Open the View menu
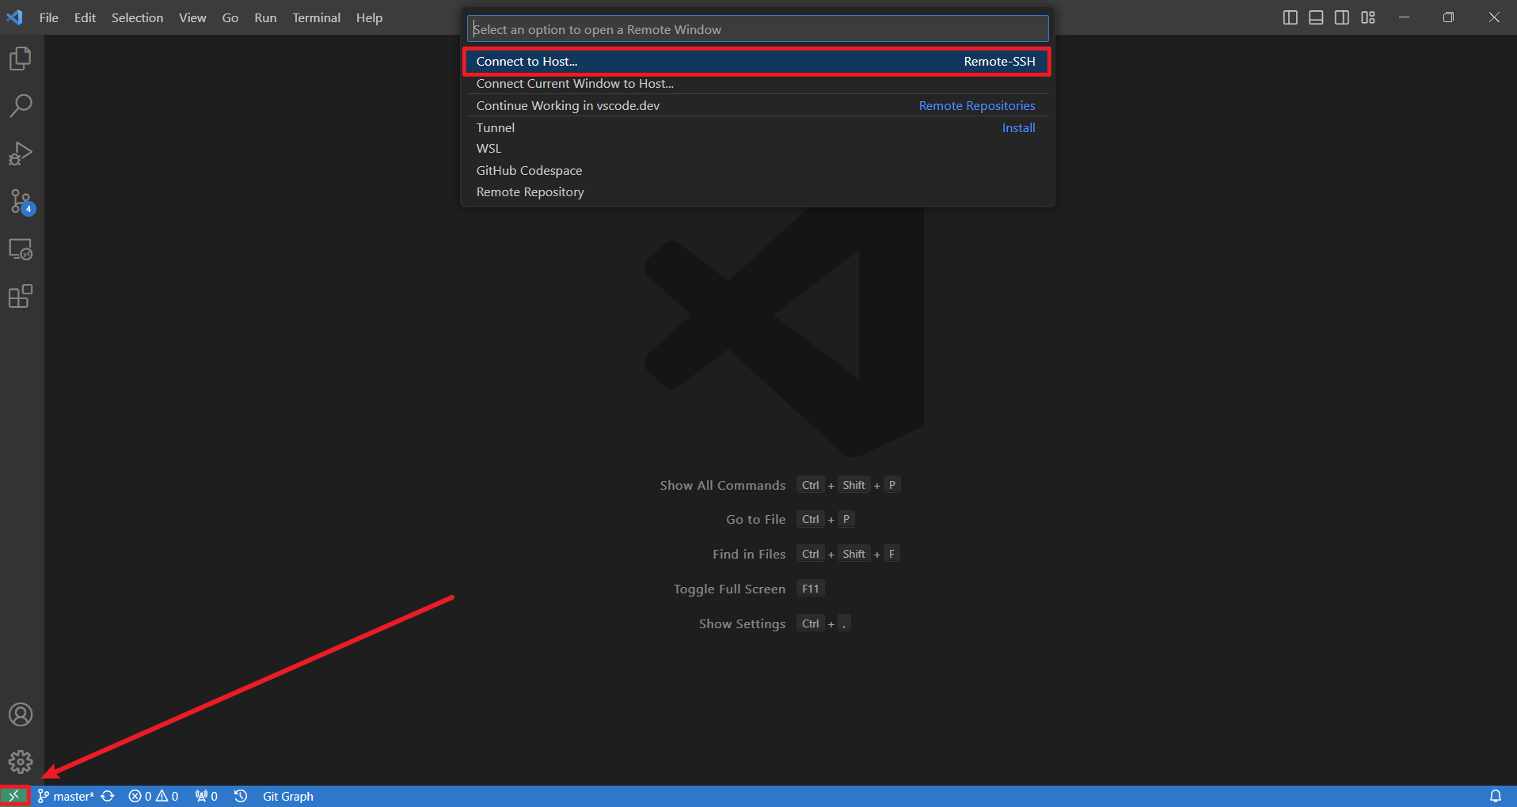 coord(192,17)
